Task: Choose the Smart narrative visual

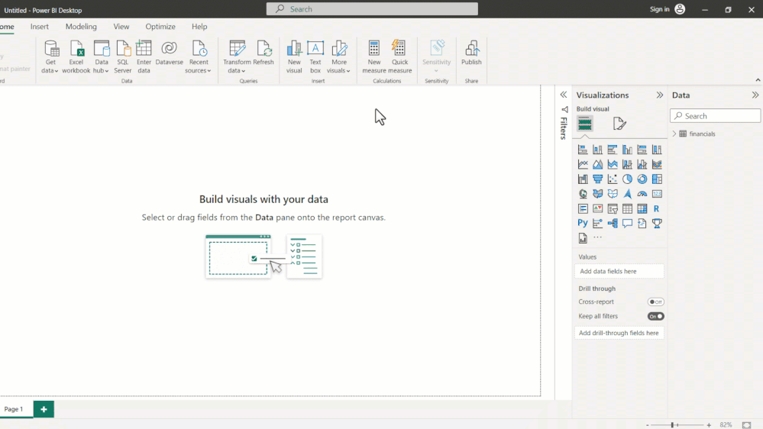Action: click(642, 223)
